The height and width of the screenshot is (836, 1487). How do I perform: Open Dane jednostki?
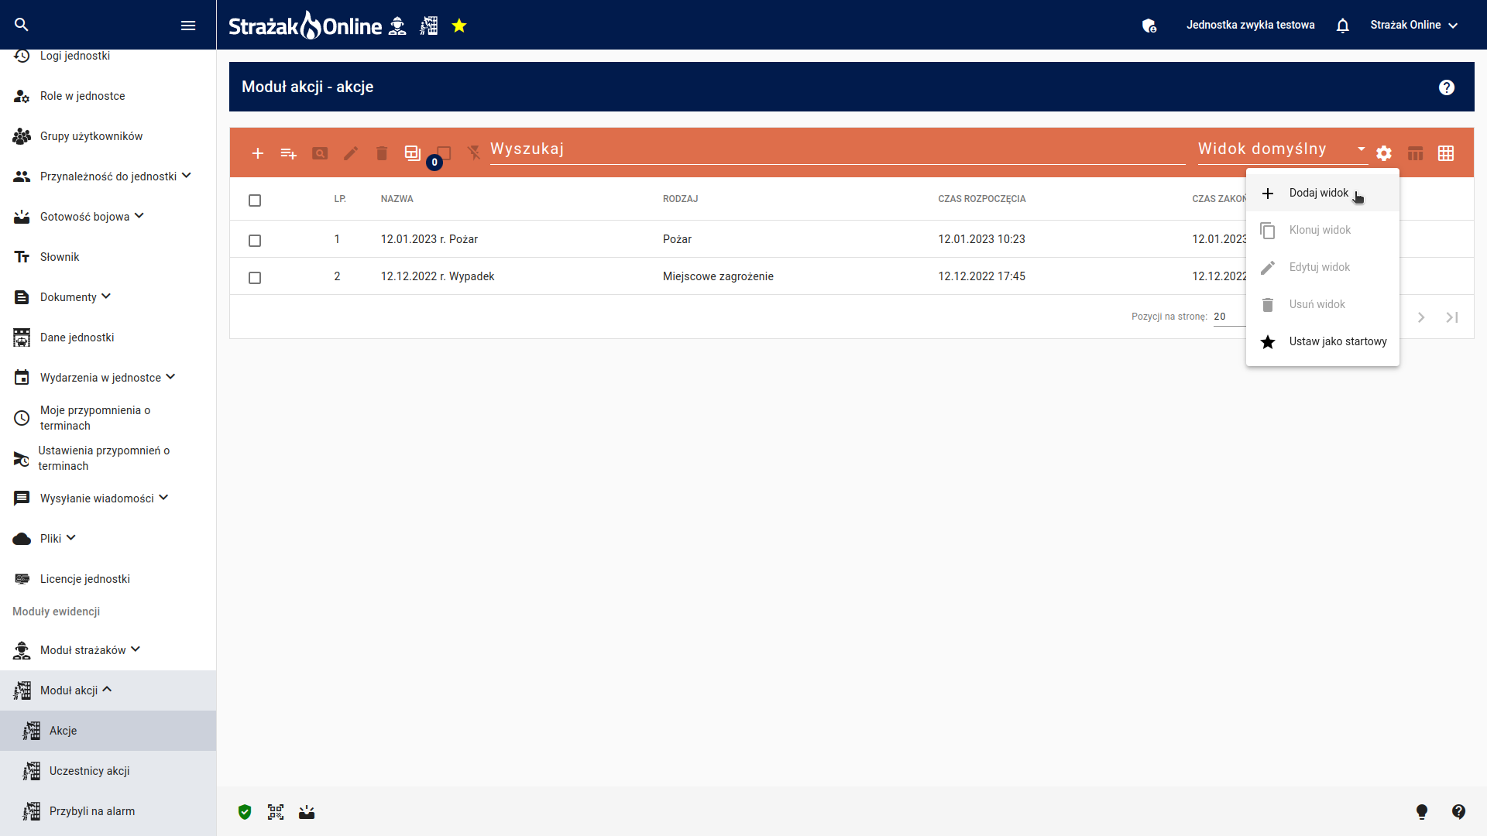108,337
